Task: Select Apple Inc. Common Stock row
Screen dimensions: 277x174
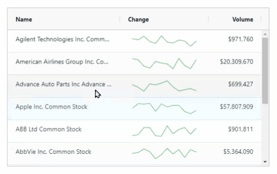Action: point(134,108)
